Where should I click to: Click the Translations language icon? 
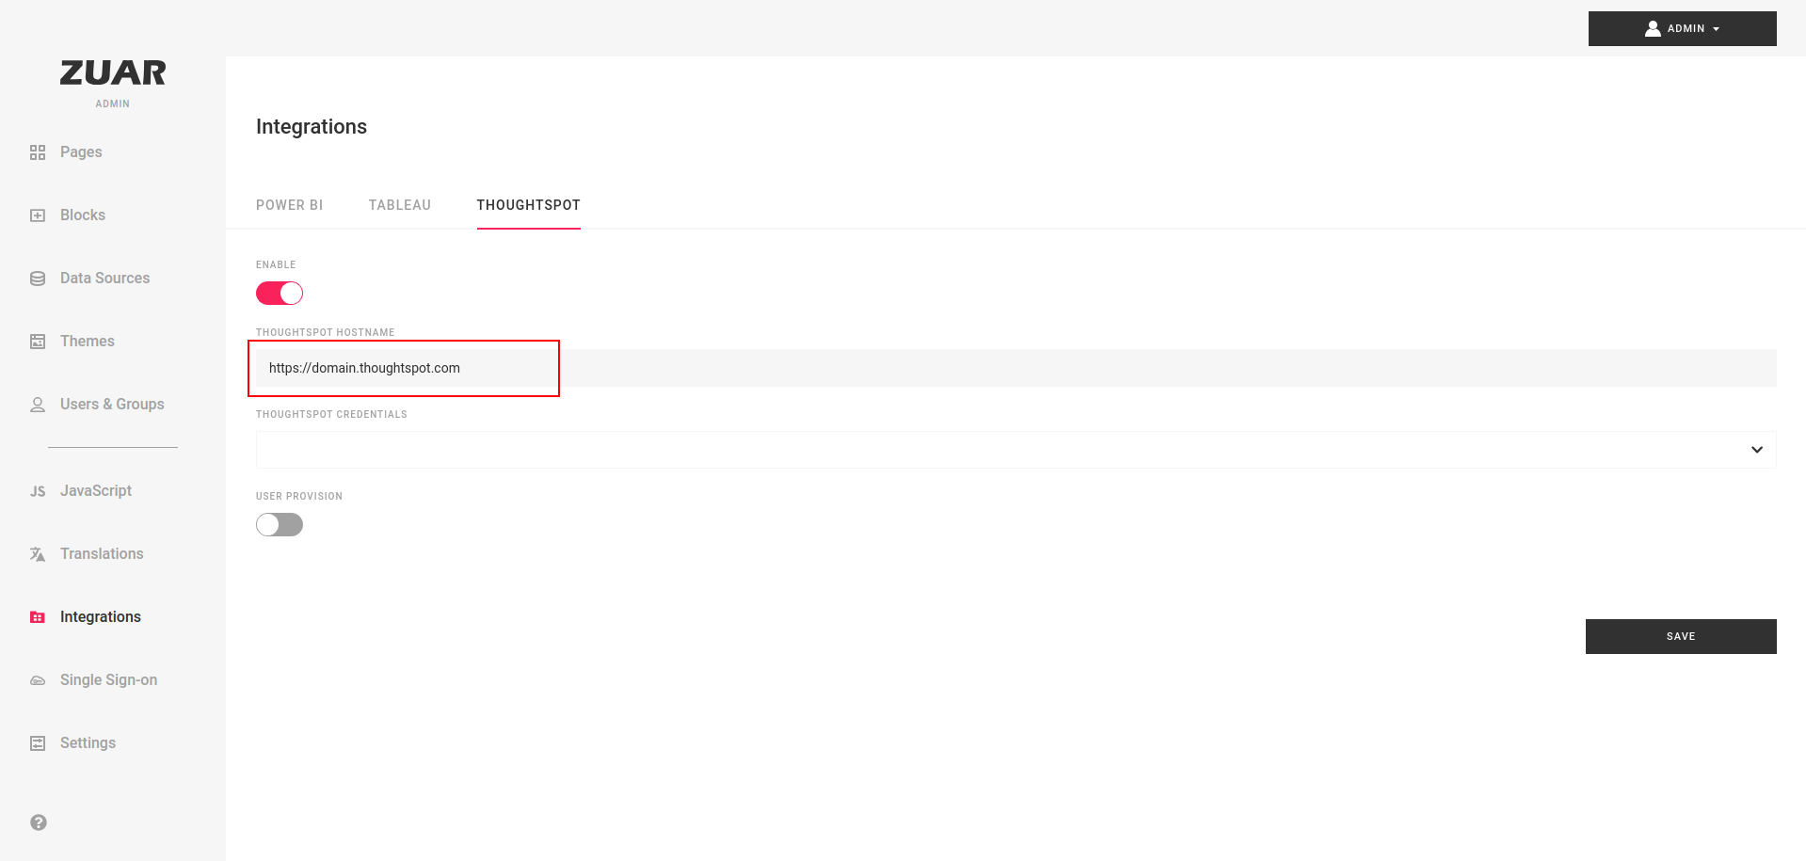pyautogui.click(x=38, y=554)
